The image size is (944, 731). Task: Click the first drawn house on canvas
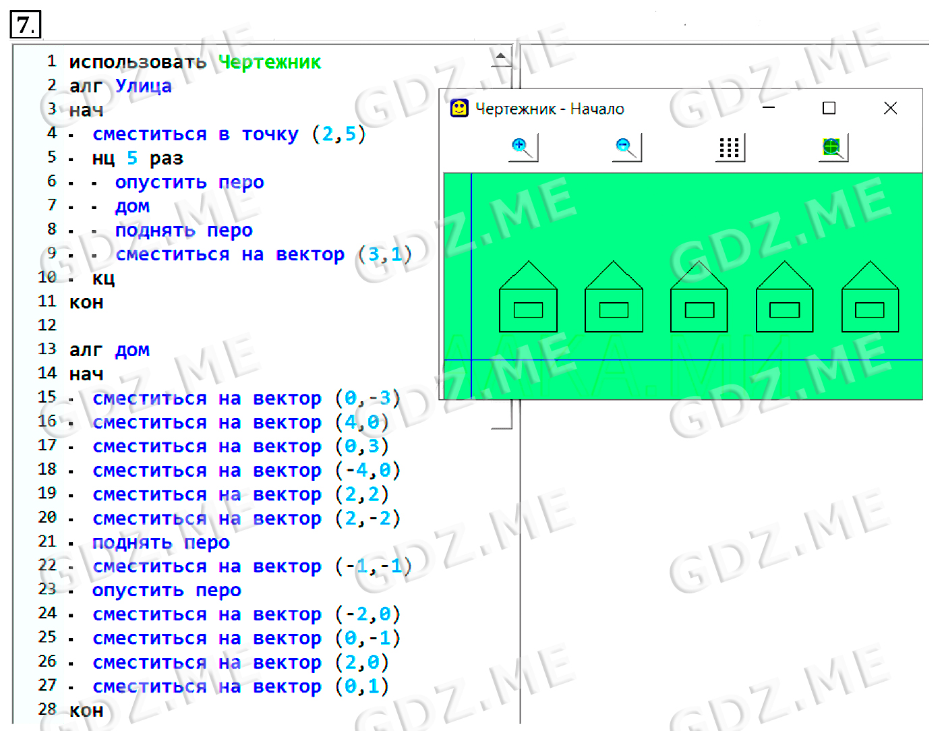click(528, 299)
